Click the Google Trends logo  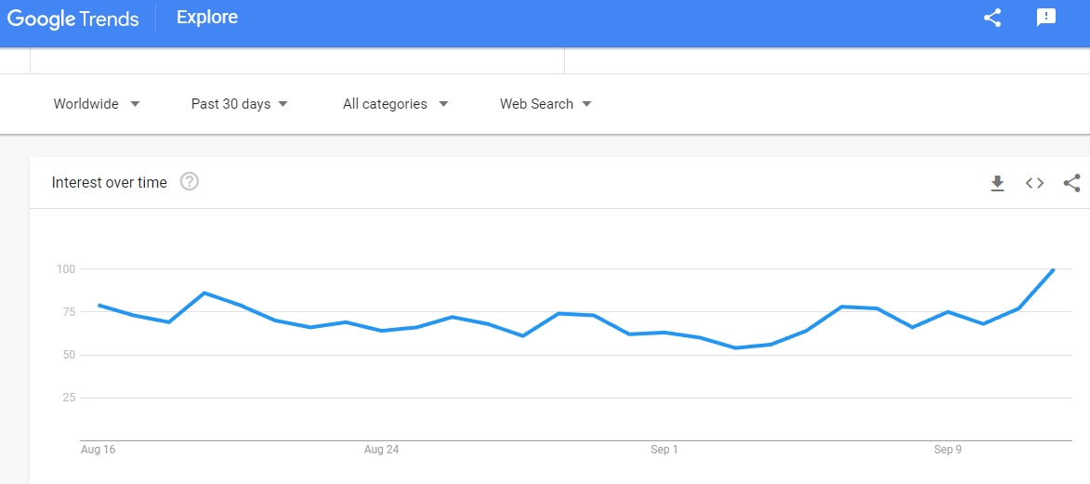pos(73,19)
